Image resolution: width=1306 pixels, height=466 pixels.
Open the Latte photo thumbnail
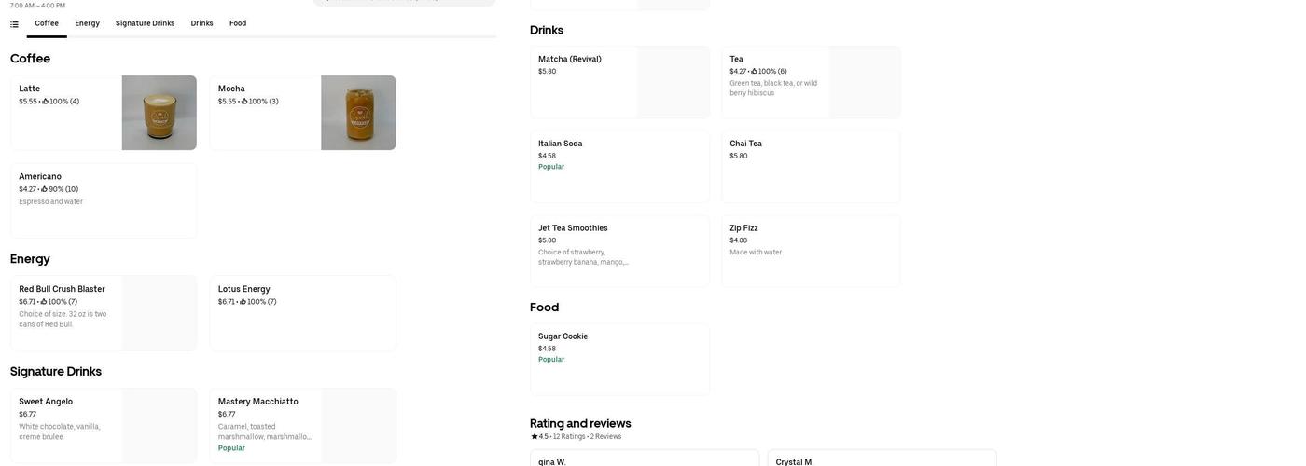[x=159, y=113]
